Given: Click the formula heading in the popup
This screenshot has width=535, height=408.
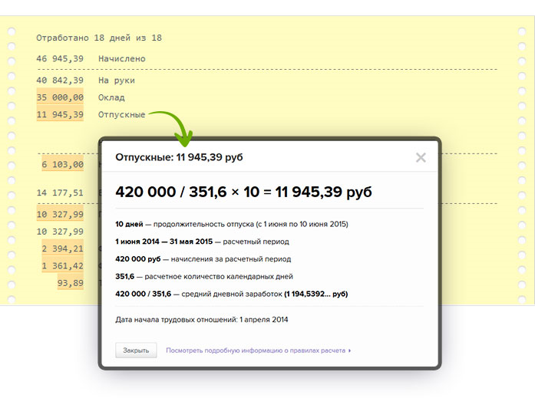Looking at the screenshot, I should tap(243, 192).
